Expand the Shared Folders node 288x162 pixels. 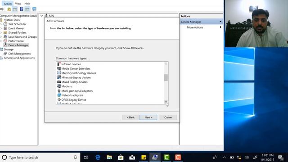point(1,32)
